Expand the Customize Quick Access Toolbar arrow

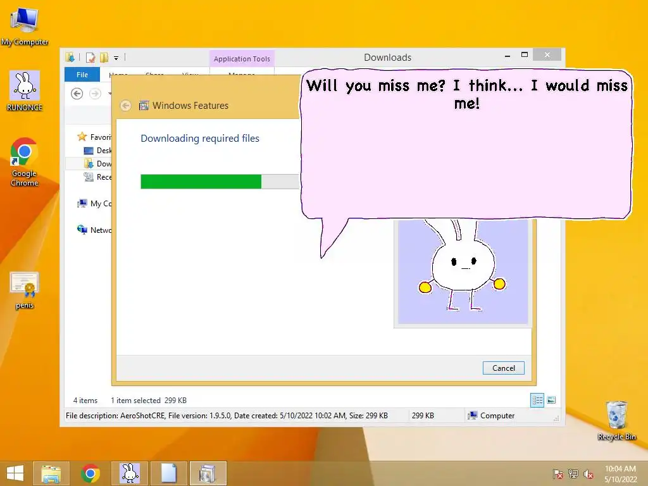(x=116, y=58)
